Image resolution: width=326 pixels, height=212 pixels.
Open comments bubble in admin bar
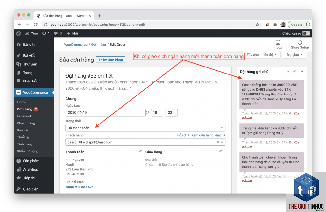(x=58, y=33)
